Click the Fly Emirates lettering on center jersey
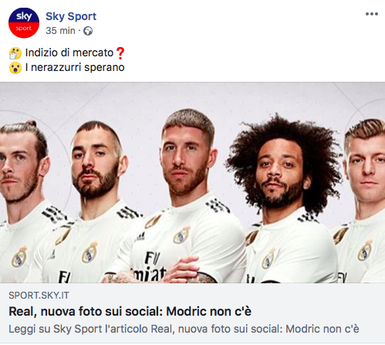The width and height of the screenshot is (385, 345). (x=151, y=266)
